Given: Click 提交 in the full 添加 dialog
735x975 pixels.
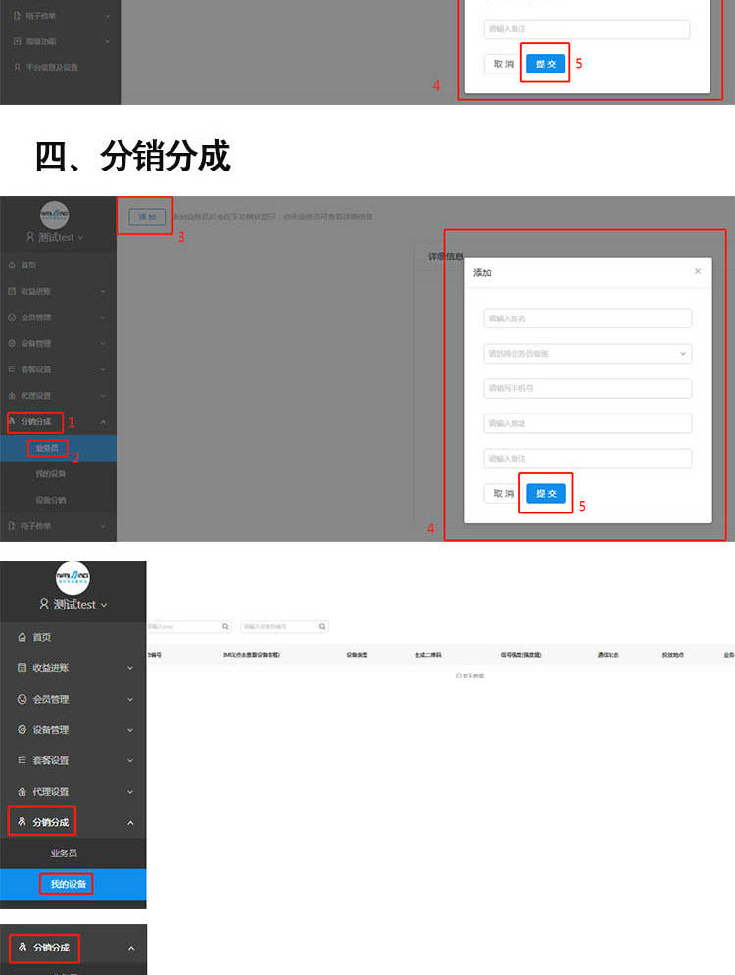Looking at the screenshot, I should click(546, 493).
